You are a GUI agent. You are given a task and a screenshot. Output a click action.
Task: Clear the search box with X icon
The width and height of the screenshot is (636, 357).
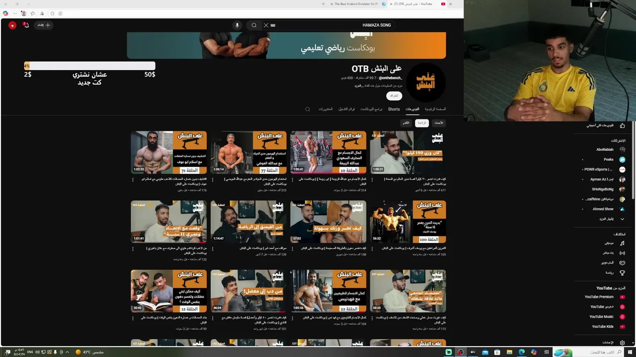(266, 25)
